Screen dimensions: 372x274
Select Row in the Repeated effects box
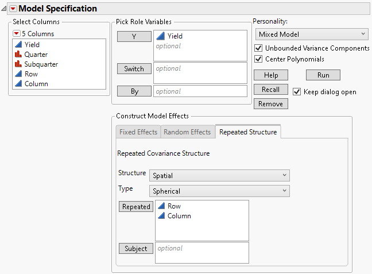(x=174, y=206)
